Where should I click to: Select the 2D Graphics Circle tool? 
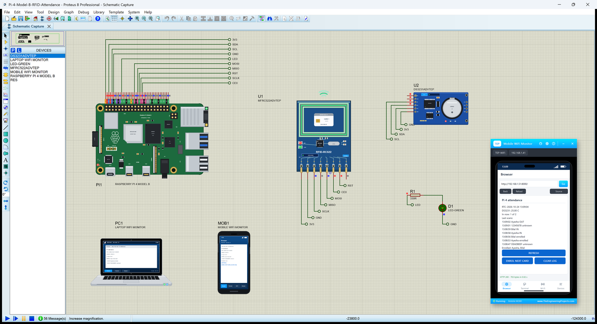pyautogui.click(x=5, y=141)
